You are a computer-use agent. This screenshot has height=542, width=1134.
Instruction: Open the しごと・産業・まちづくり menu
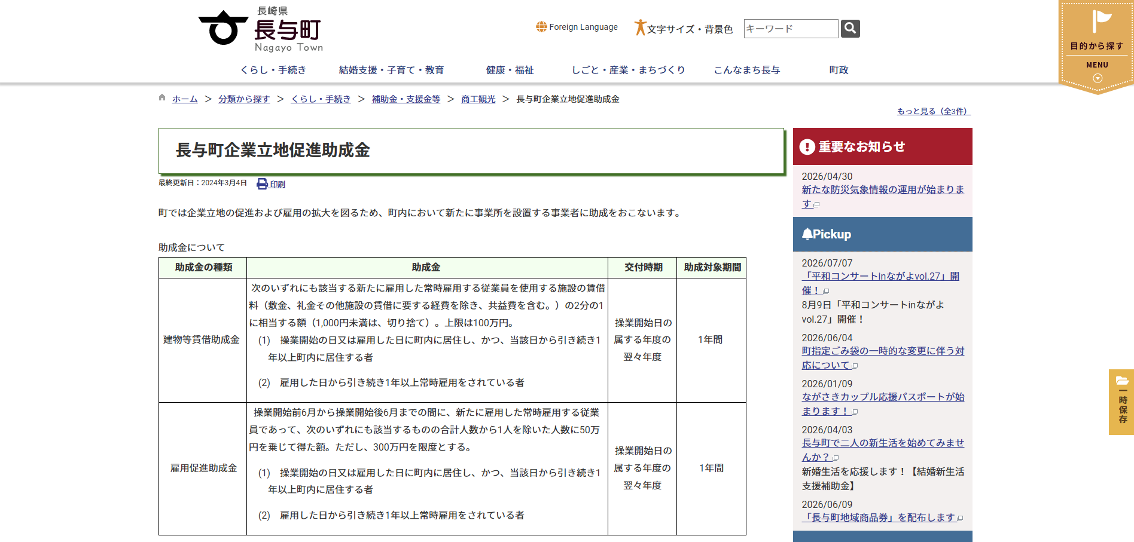628,70
